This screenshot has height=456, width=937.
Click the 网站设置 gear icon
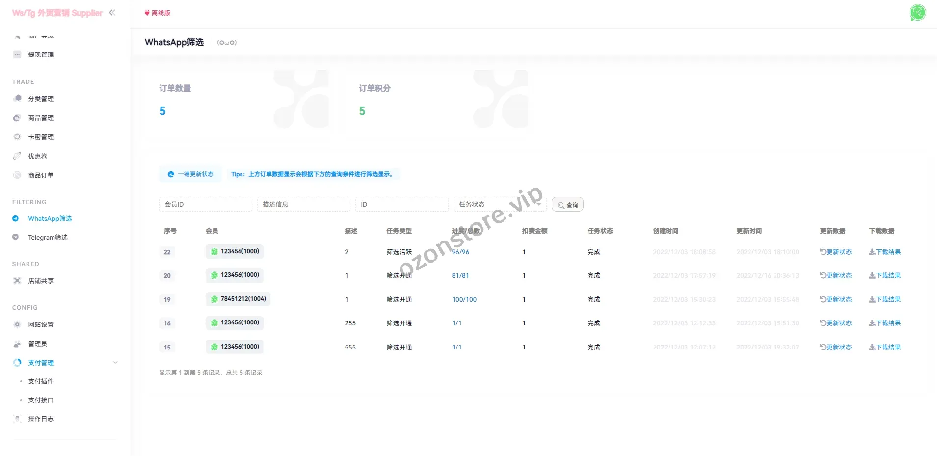click(x=17, y=324)
